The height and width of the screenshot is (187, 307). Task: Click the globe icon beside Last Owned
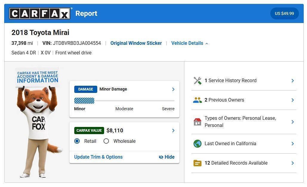point(198,144)
